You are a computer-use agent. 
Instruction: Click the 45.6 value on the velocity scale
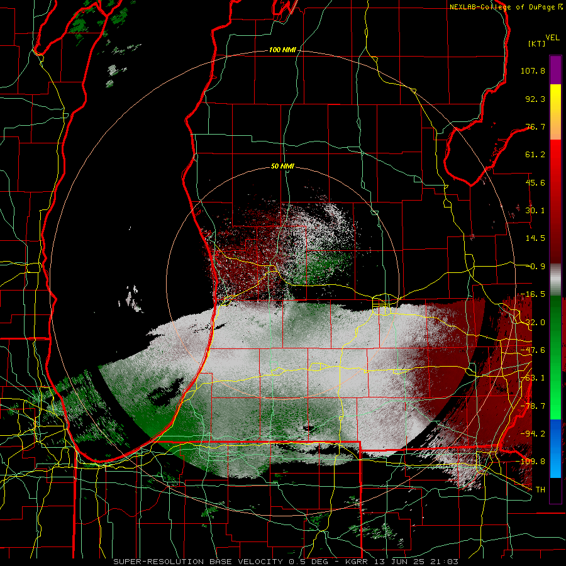535,182
